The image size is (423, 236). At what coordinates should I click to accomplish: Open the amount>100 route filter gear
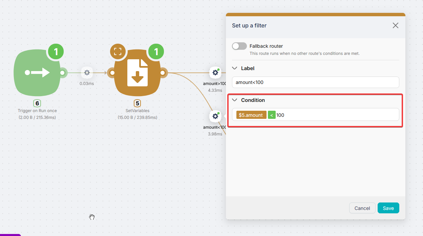click(x=215, y=72)
